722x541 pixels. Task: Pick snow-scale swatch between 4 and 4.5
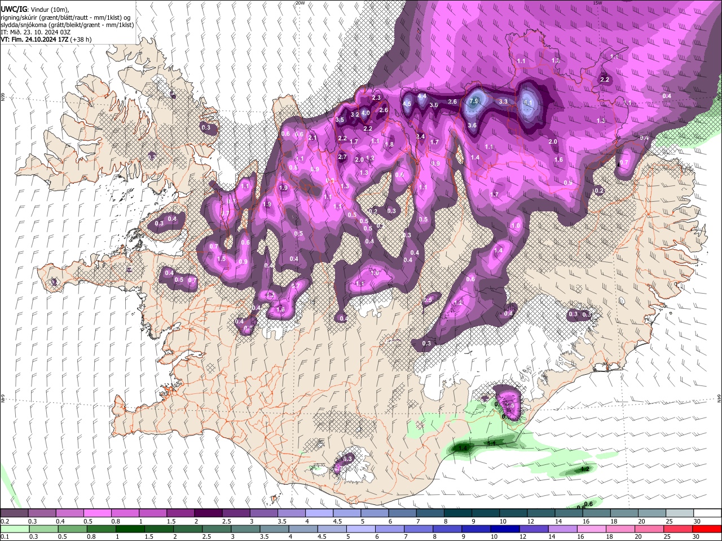coord(318,513)
